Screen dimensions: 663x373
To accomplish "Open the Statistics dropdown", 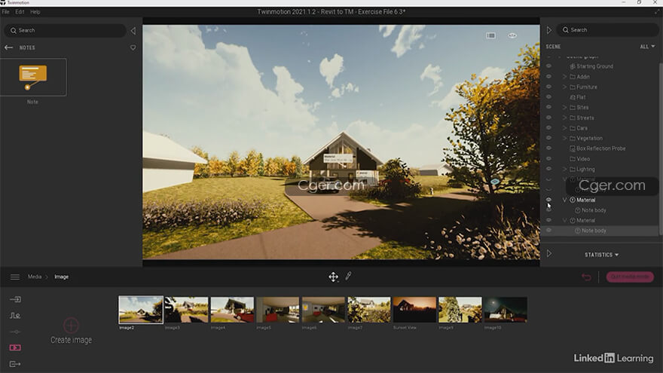I will [x=602, y=255].
